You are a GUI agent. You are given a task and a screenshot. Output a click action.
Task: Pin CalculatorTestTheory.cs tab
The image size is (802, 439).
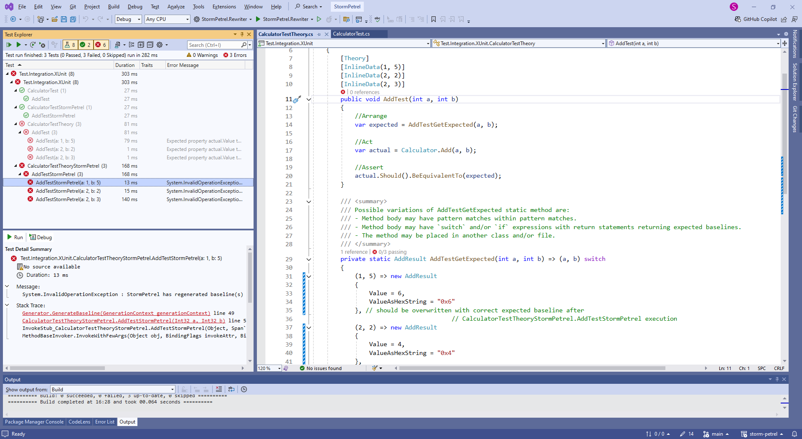tap(319, 34)
